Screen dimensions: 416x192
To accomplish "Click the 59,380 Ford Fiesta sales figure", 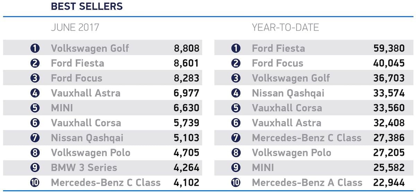I will [x=388, y=48].
